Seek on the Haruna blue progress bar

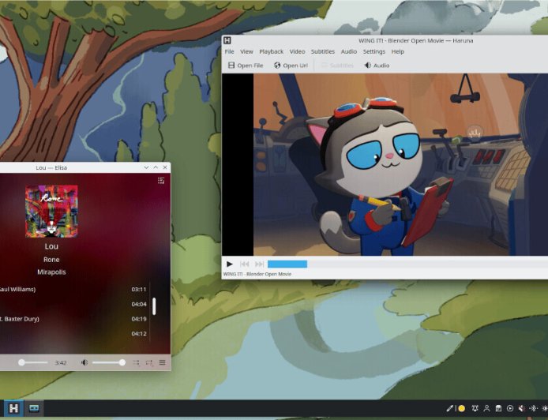tap(287, 264)
